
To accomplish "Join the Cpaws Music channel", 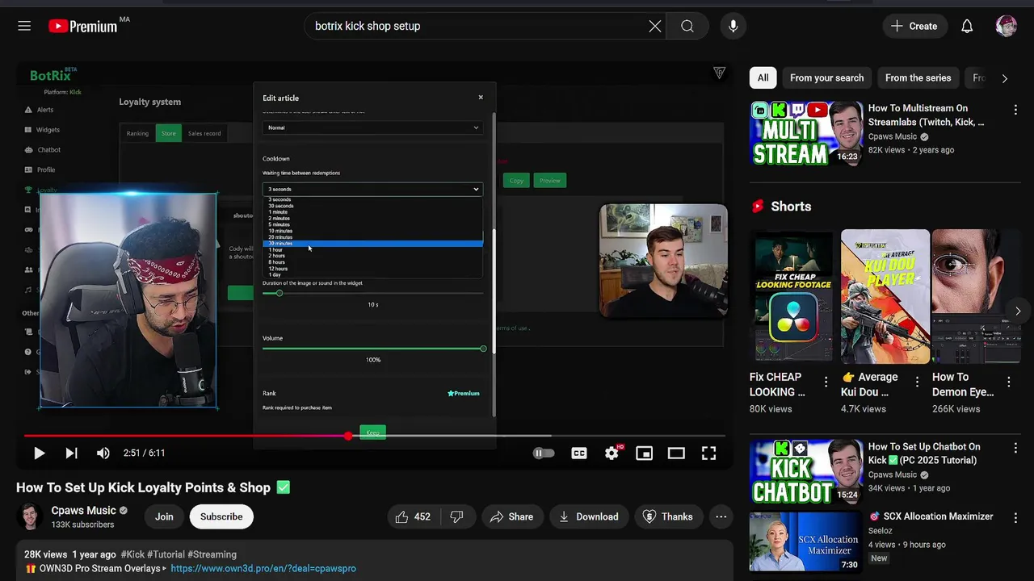I will point(164,516).
